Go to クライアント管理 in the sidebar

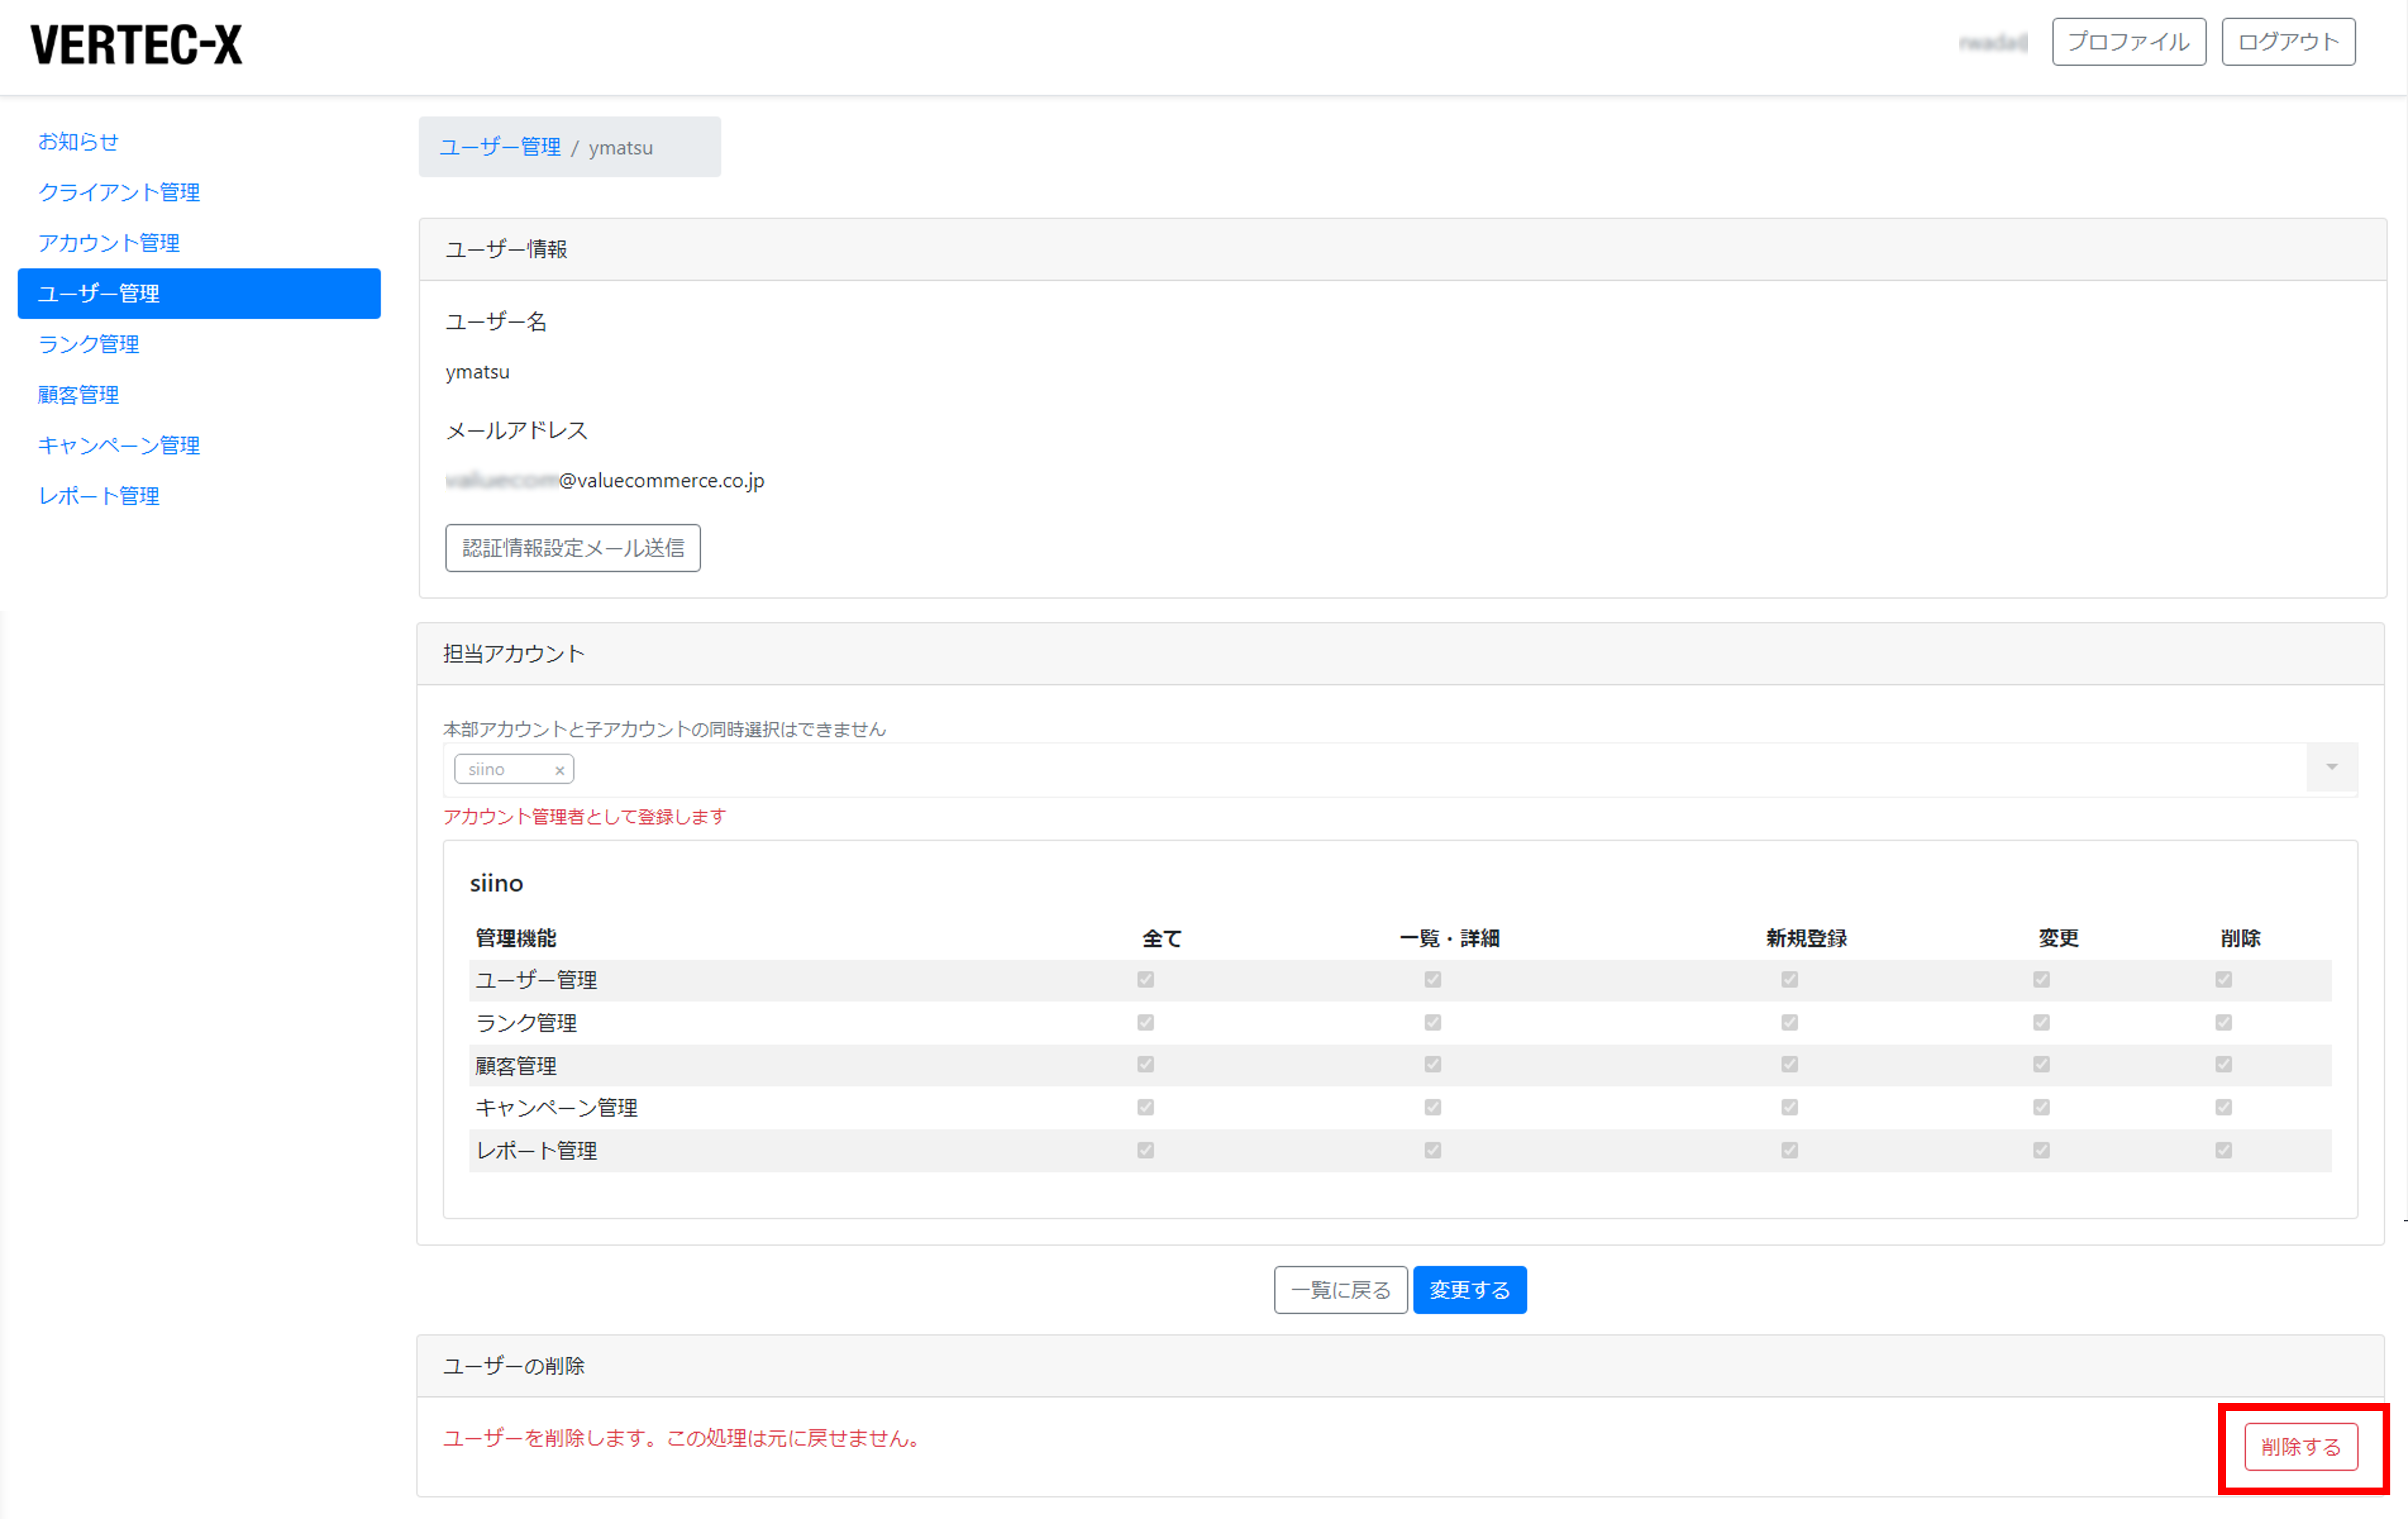[119, 192]
